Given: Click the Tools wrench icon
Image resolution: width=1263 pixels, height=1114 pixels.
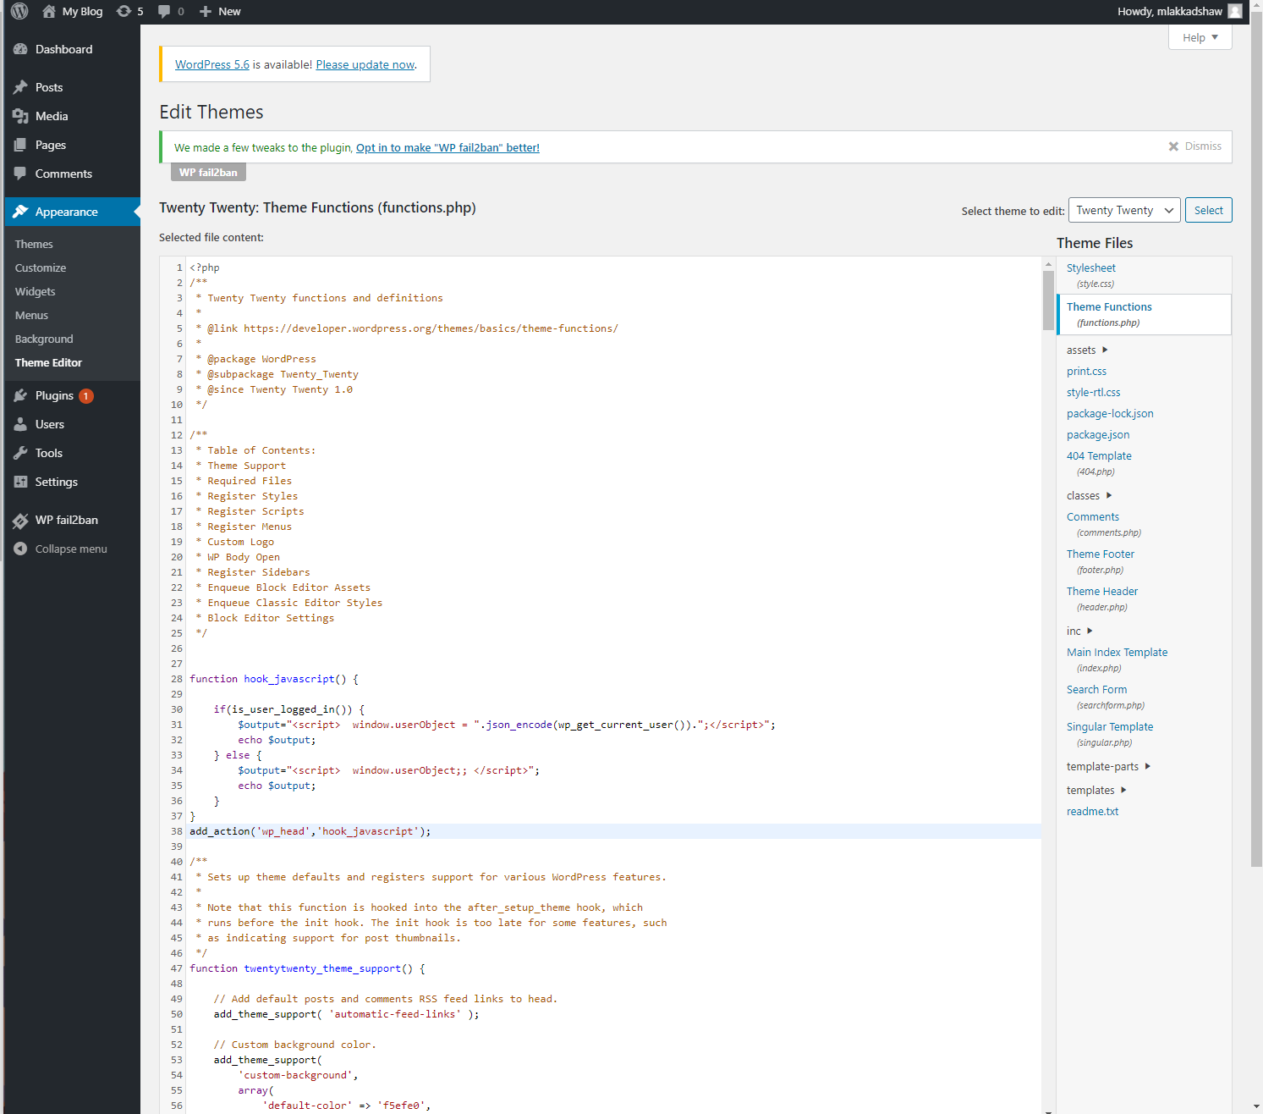Looking at the screenshot, I should pyautogui.click(x=20, y=453).
